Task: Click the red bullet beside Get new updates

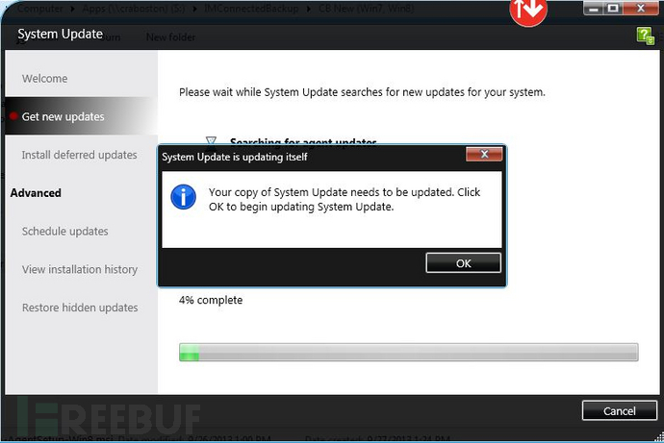Action: tap(13, 116)
